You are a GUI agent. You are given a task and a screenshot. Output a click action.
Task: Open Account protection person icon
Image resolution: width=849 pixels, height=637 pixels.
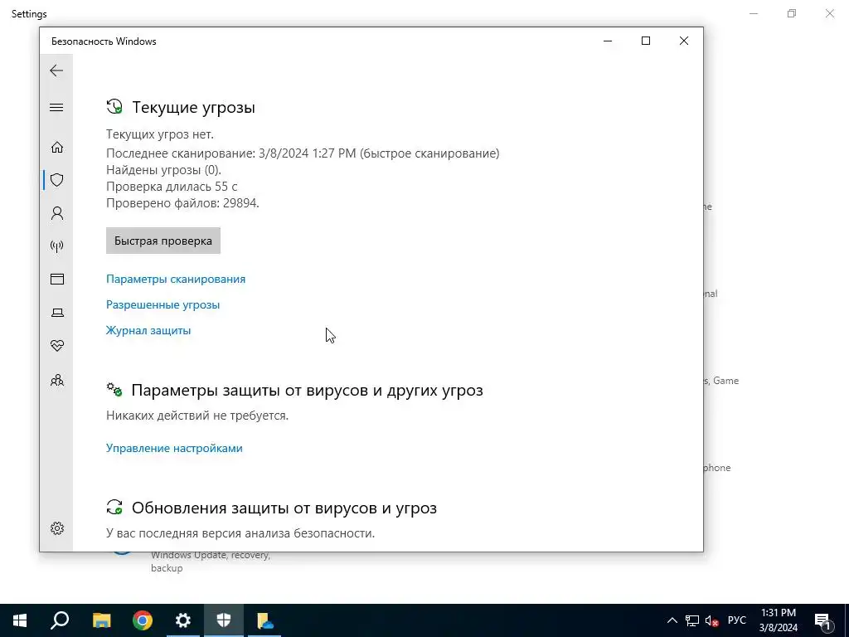[x=57, y=213]
